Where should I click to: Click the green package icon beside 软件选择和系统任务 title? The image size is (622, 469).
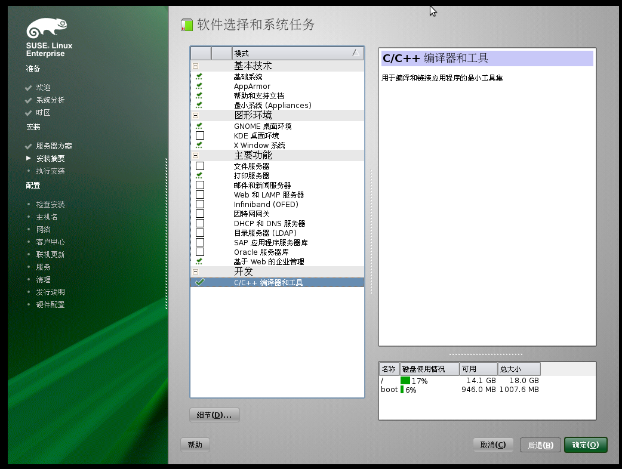point(185,24)
